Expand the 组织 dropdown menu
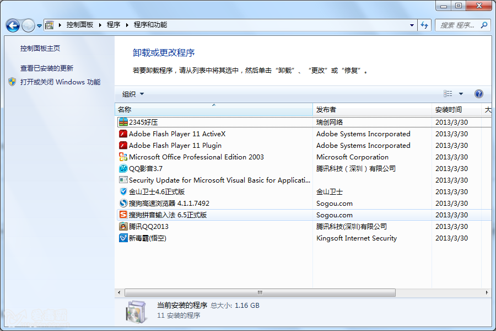 click(x=133, y=94)
